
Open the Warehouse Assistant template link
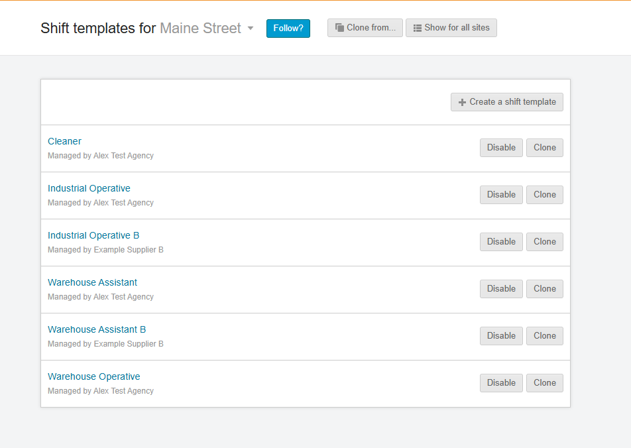pos(92,282)
